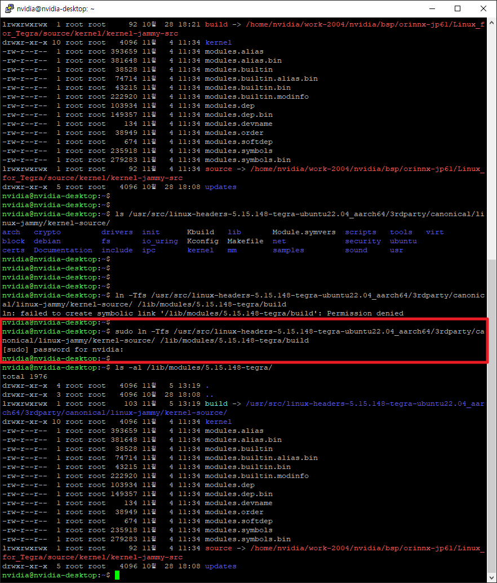
Task: Click the 'tools' directory name
Action: (401, 232)
